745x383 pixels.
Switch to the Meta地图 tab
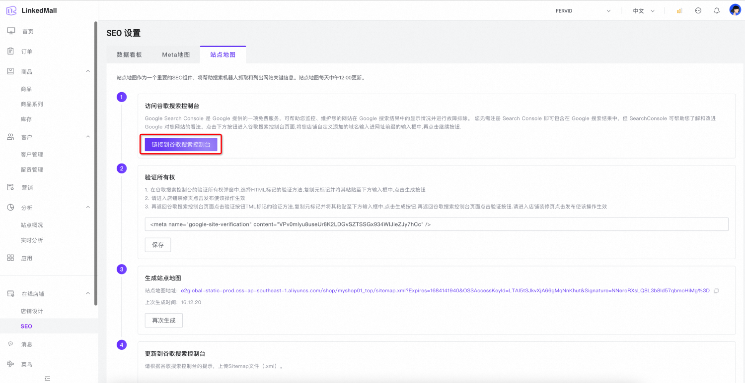click(176, 55)
